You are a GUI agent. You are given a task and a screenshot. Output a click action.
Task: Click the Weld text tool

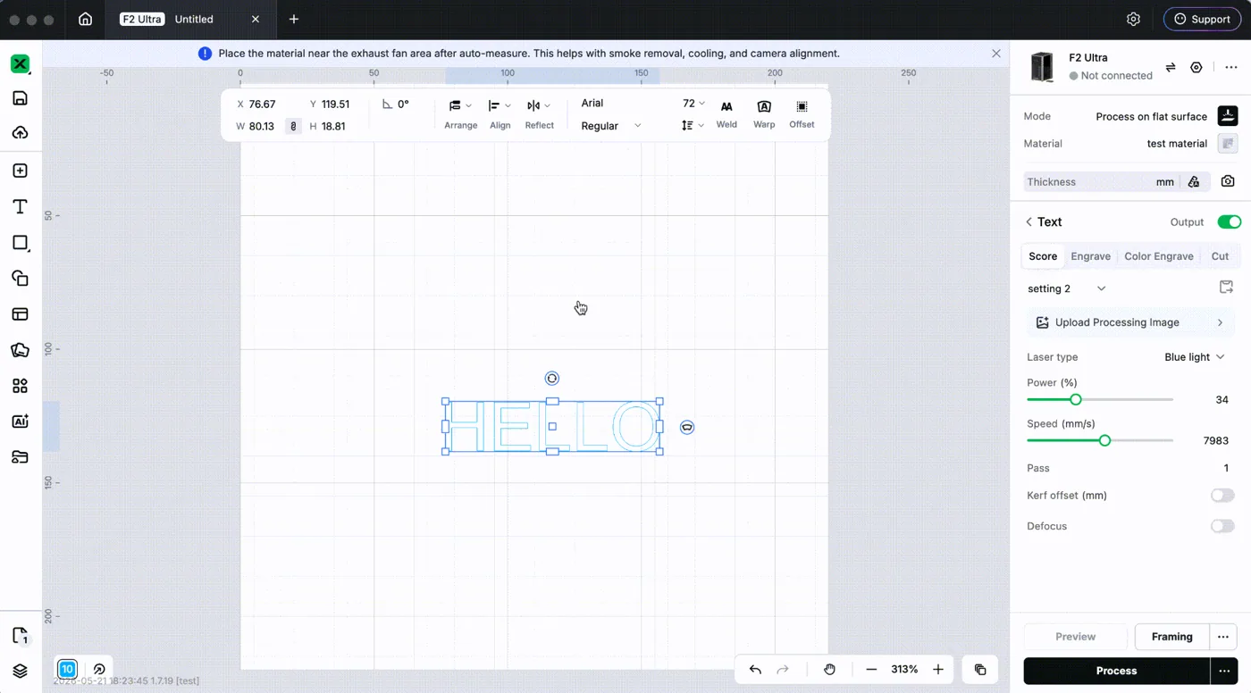click(726, 113)
